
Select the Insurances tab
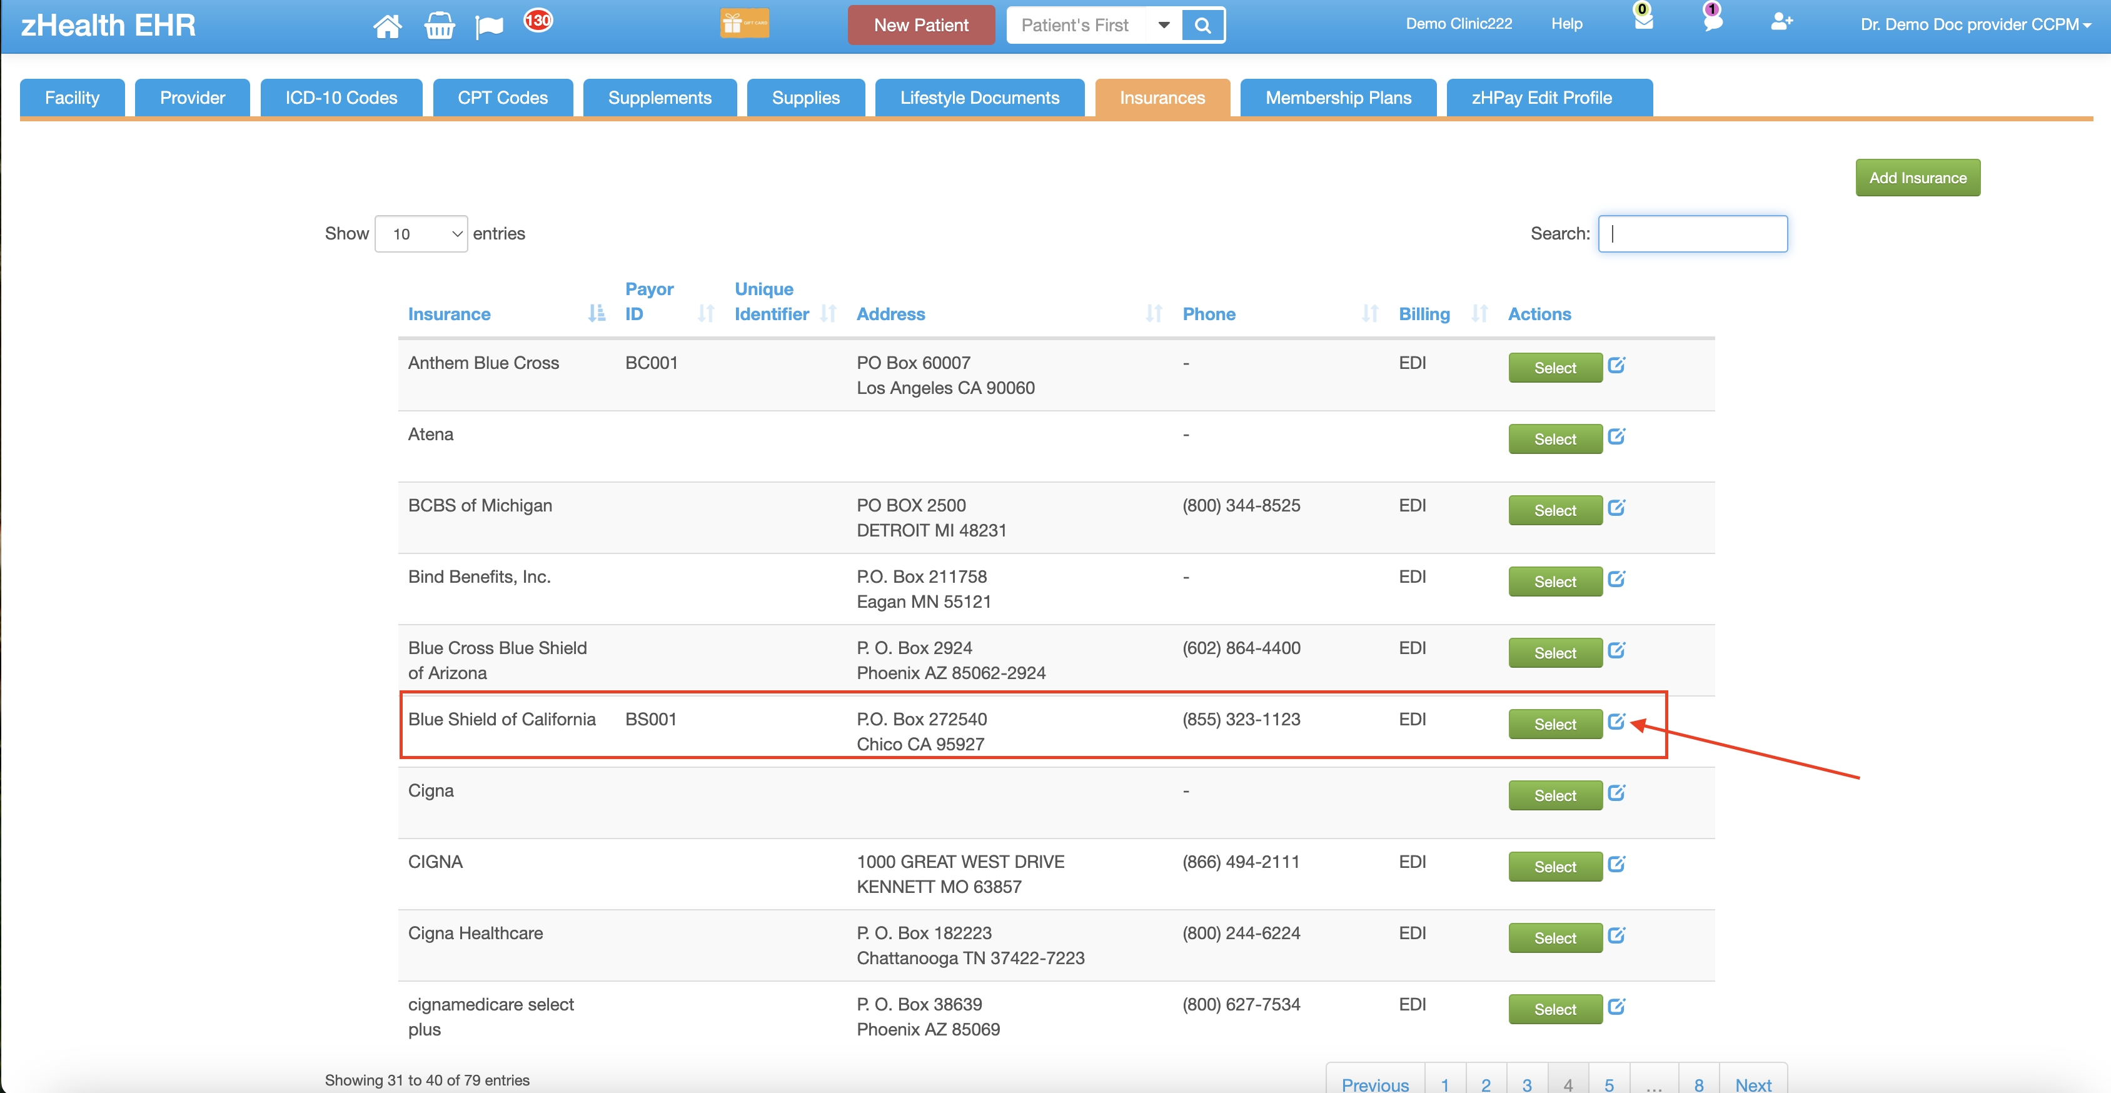(x=1162, y=98)
